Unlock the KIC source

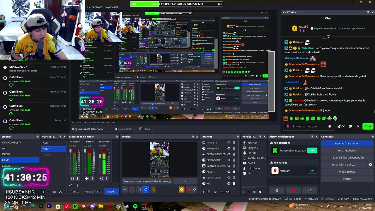234,183
